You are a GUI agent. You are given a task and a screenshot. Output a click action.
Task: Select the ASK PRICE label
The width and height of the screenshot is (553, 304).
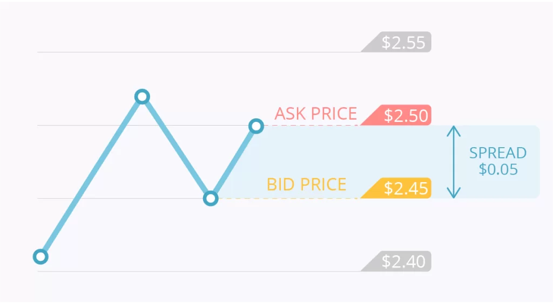[315, 114]
